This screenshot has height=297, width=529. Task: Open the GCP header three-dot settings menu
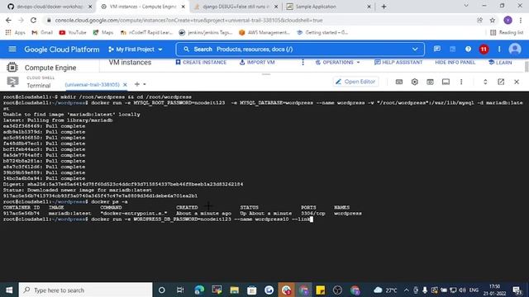[499, 49]
